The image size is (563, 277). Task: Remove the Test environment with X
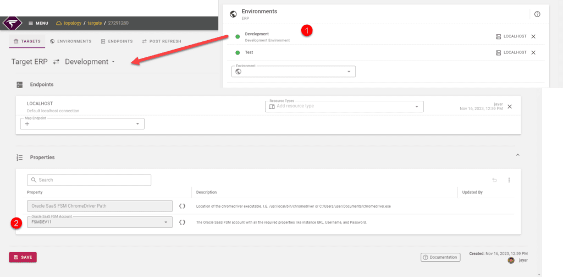coord(533,52)
